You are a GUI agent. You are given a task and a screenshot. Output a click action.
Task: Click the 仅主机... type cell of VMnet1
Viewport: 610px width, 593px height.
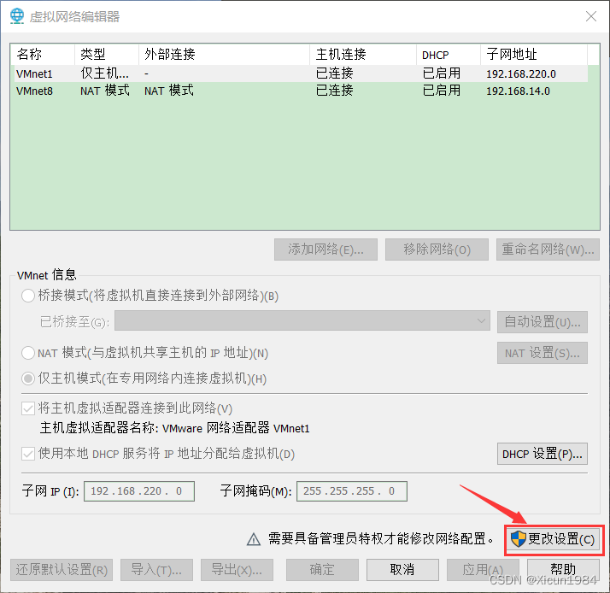(104, 73)
